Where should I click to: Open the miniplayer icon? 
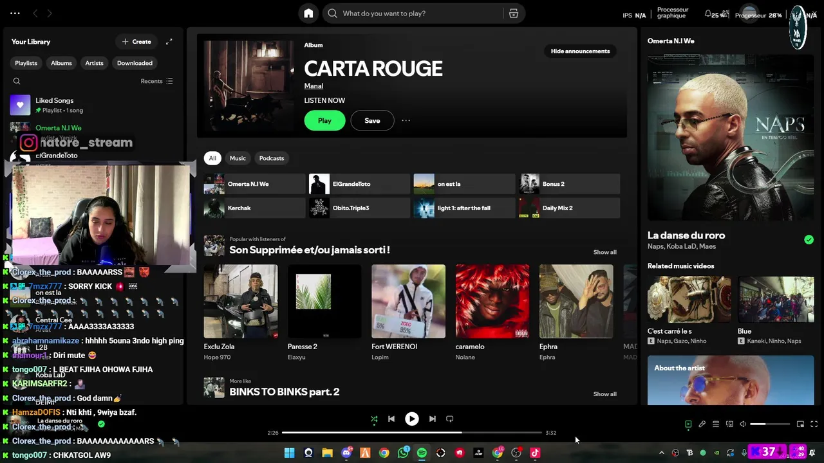click(x=800, y=424)
